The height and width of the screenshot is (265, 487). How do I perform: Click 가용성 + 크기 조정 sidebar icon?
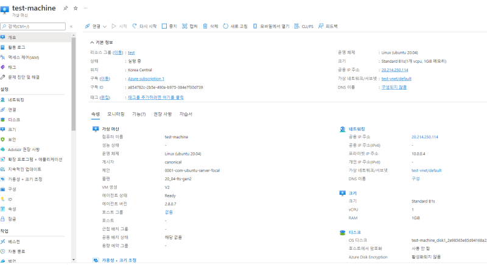[3, 179]
